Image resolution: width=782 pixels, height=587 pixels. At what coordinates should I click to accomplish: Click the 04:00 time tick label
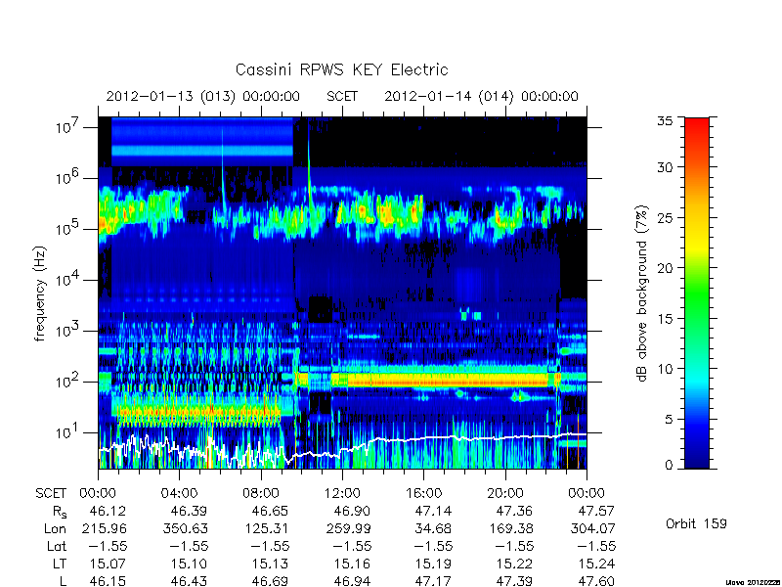(x=179, y=494)
